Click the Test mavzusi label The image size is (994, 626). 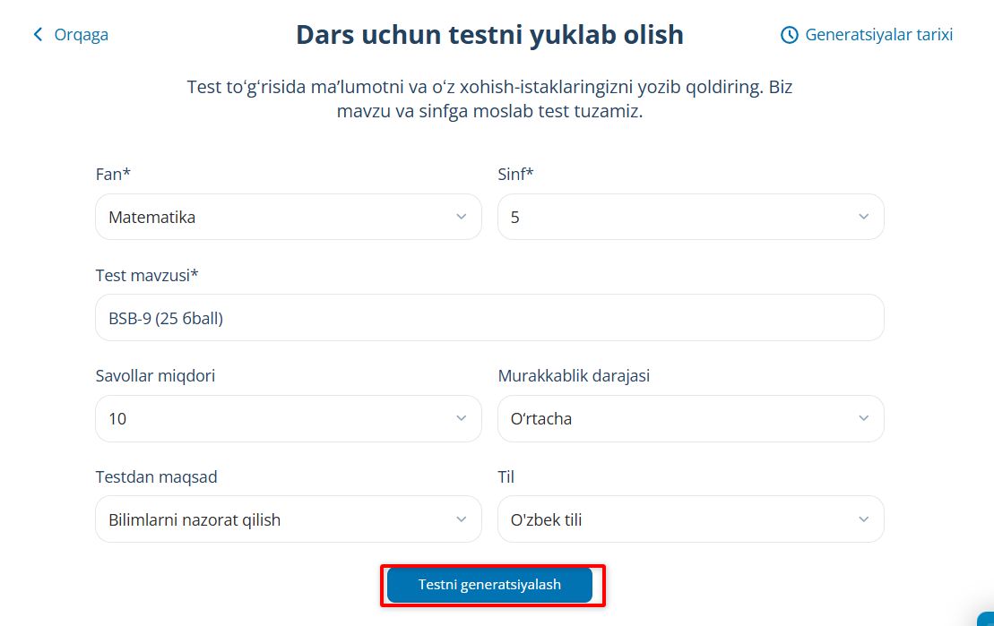click(146, 275)
